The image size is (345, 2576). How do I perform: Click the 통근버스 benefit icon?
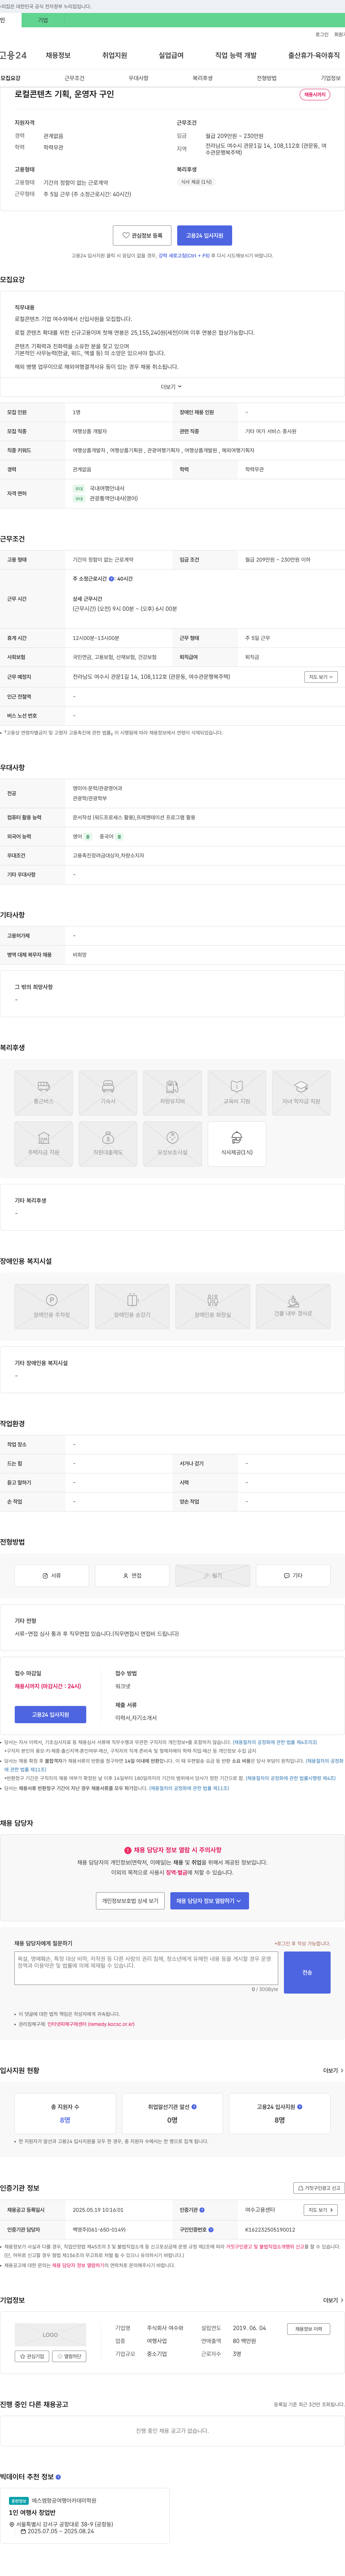tap(44, 1093)
